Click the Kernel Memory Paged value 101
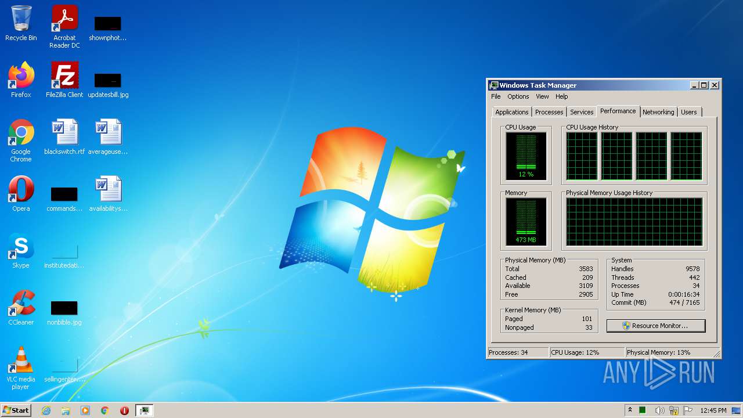 (587, 319)
